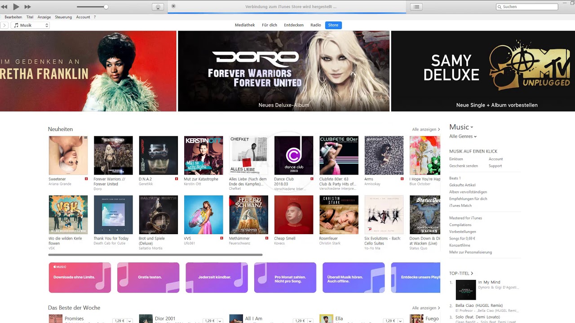Switch to the Entdecken tab
Viewport: 575px width, 323px height.
click(294, 25)
